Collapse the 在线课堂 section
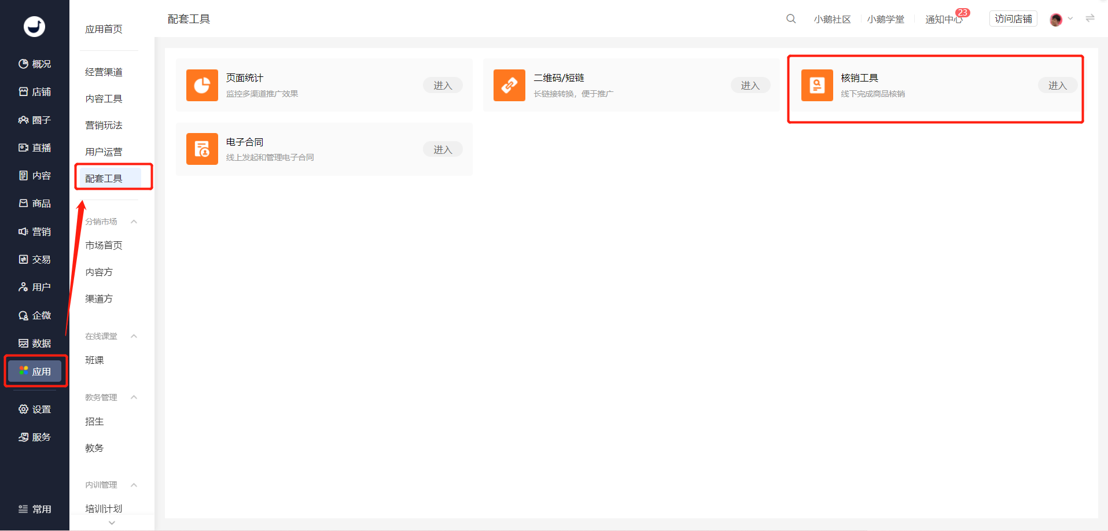The image size is (1108, 531). coord(134,336)
